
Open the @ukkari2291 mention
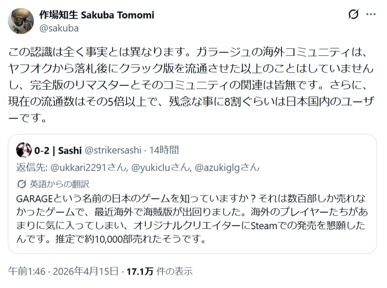89,168
